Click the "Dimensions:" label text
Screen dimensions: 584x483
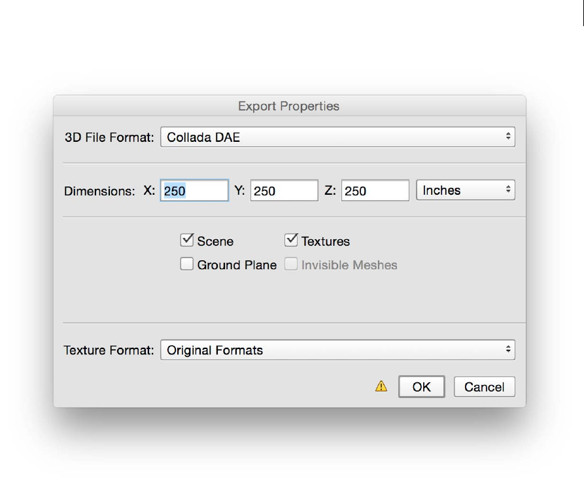pos(99,192)
